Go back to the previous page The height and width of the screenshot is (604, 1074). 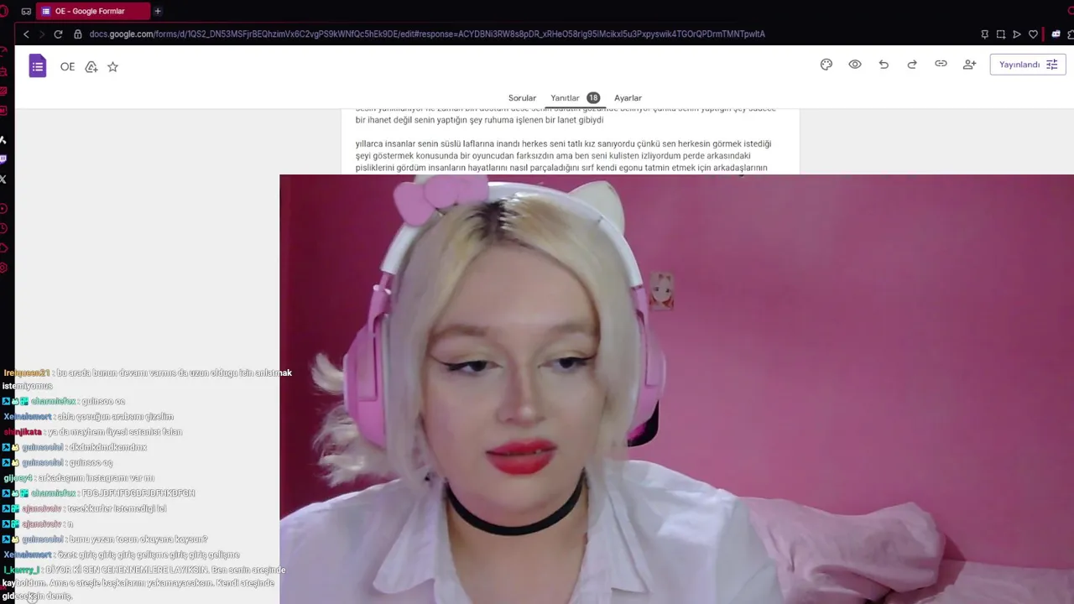tap(26, 34)
